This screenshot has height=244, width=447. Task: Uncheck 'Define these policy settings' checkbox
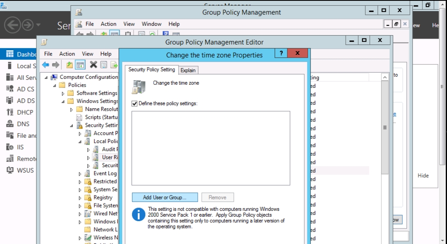point(135,104)
